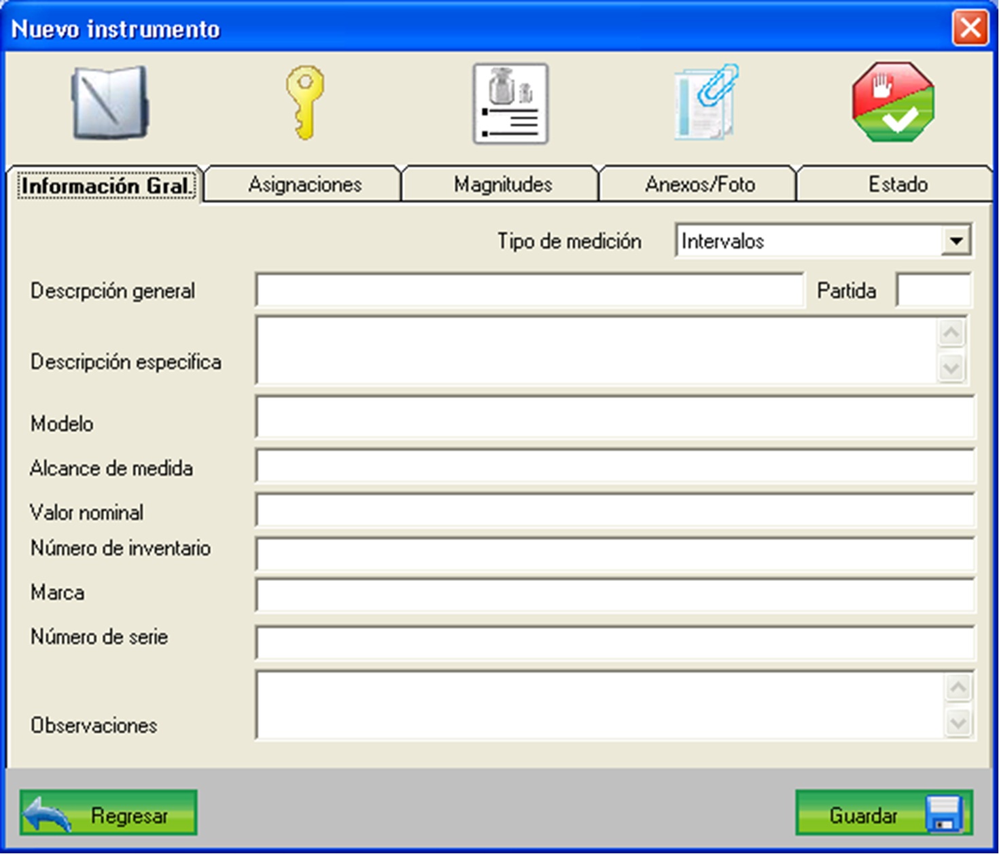Switch to the Asignaciones tab
Image resolution: width=999 pixels, height=854 pixels.
coord(304,185)
